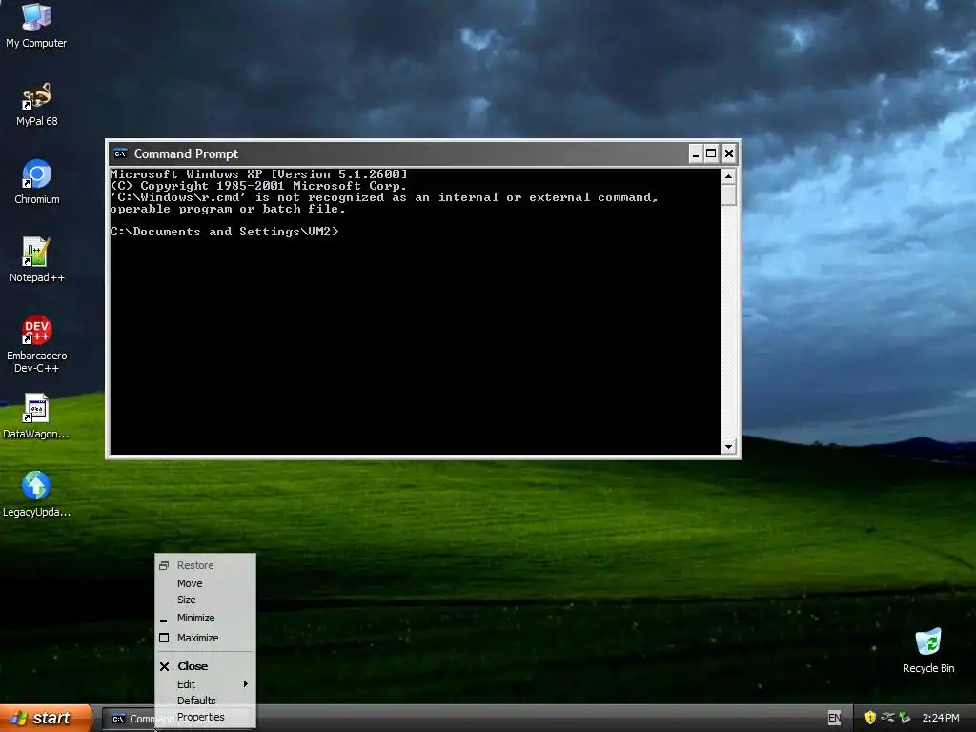Choose Minimize from the context menu
Viewport: 976px width, 732px height.
pos(206,618)
